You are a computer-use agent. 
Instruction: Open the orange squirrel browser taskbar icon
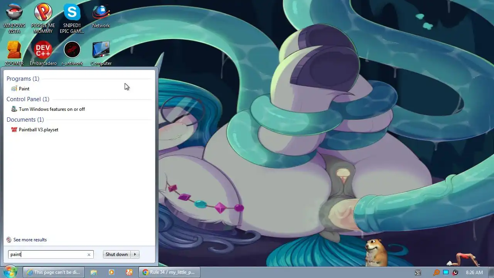click(x=129, y=272)
